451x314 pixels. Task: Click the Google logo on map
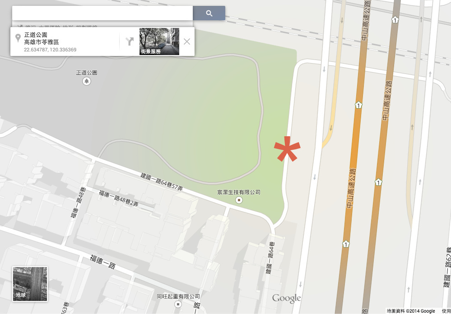pyautogui.click(x=287, y=298)
